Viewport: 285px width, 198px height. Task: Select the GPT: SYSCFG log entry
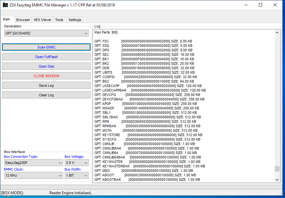(x=147, y=140)
